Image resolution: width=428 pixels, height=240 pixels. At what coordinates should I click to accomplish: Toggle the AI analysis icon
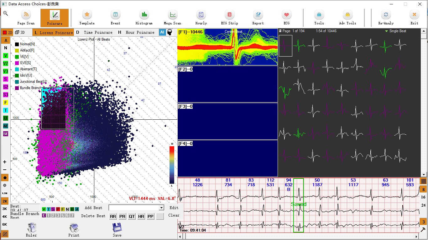[x=162, y=32]
